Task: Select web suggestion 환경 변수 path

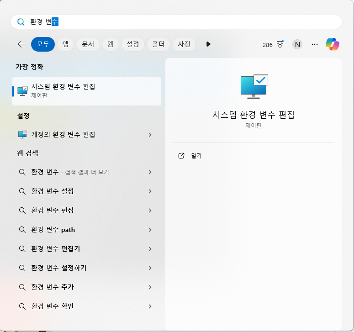Action: [x=86, y=230]
